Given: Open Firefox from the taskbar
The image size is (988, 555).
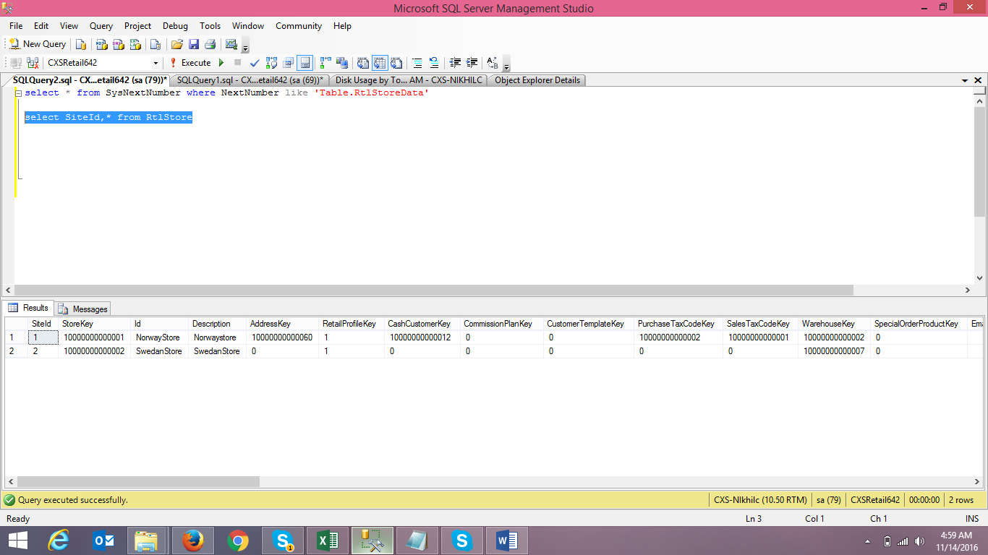Looking at the screenshot, I should point(192,540).
